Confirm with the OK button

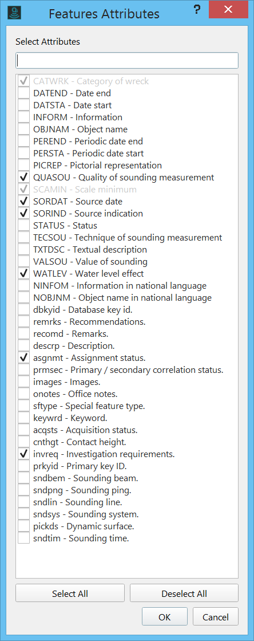165,617
